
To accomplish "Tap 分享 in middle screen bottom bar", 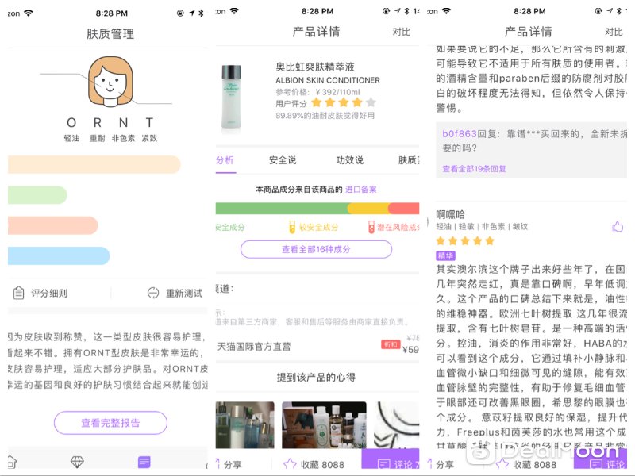I will tap(229, 464).
